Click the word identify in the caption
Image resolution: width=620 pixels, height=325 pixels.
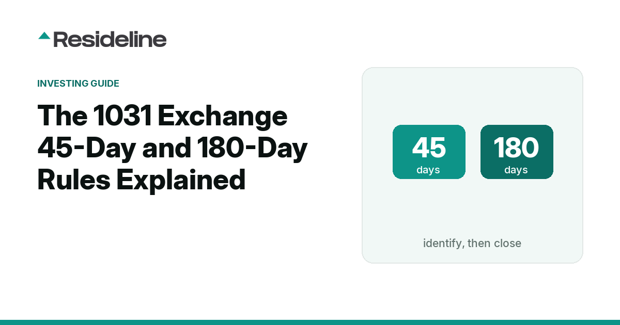click(442, 243)
